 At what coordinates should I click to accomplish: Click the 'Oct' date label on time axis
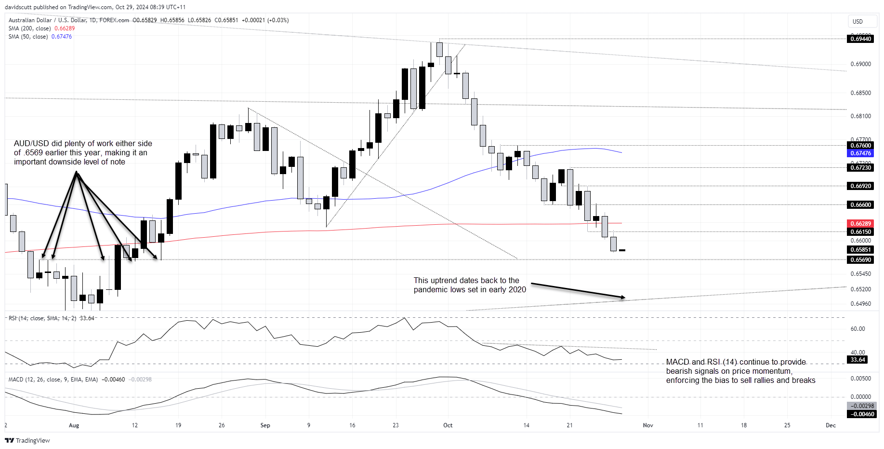click(448, 425)
